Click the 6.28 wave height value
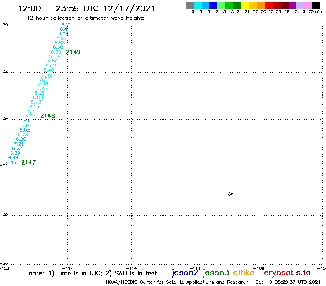Image resolution: width=326 pixels, height=286 pixels. click(x=17, y=149)
